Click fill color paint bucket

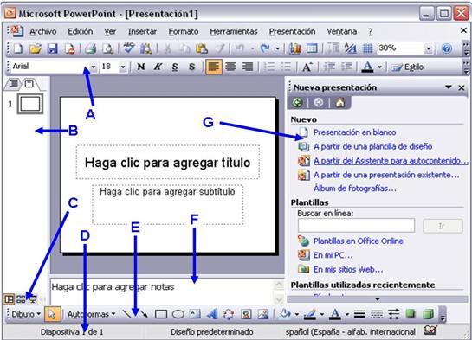click(285, 314)
